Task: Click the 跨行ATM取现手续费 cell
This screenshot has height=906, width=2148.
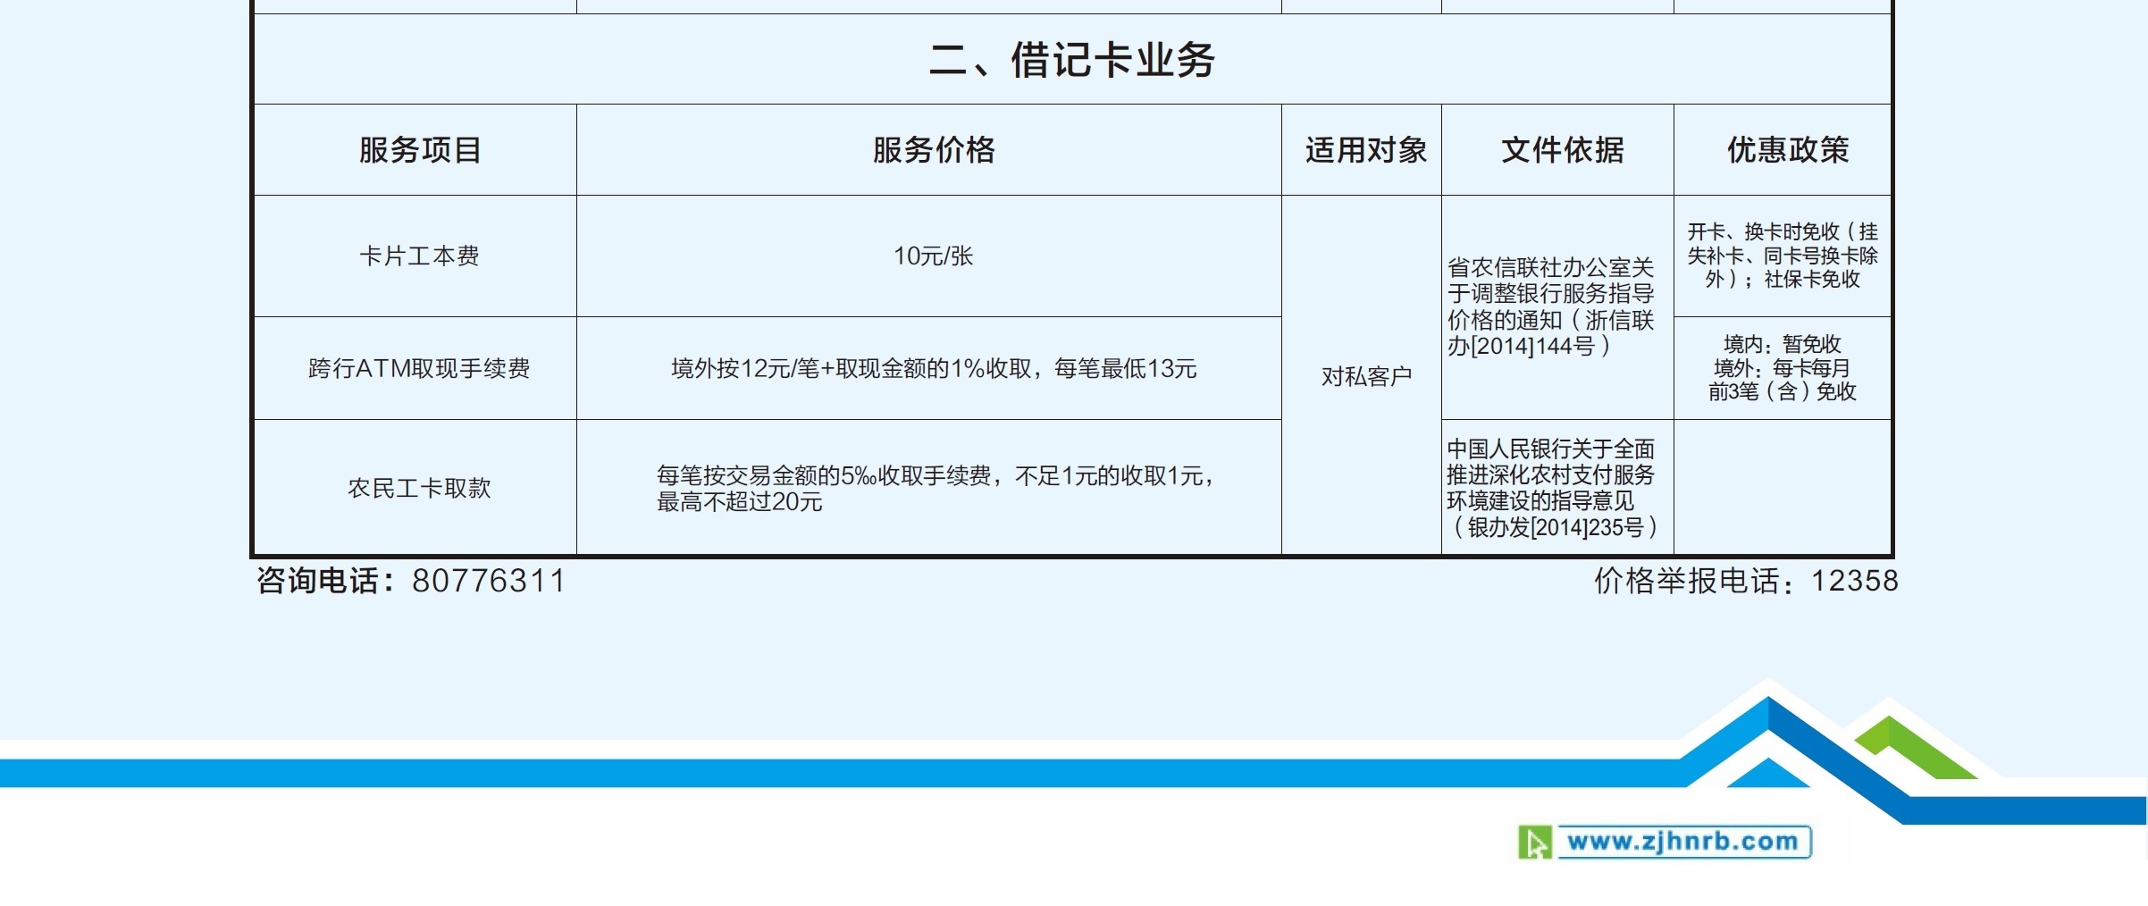Action: [419, 368]
